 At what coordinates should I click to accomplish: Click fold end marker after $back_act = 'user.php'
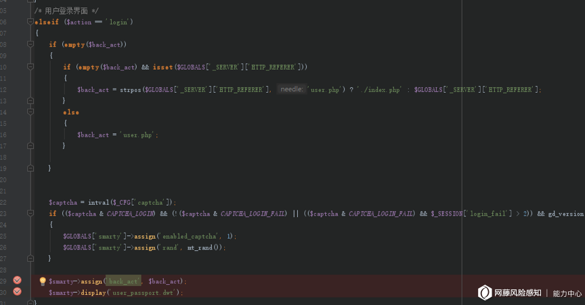(x=30, y=146)
